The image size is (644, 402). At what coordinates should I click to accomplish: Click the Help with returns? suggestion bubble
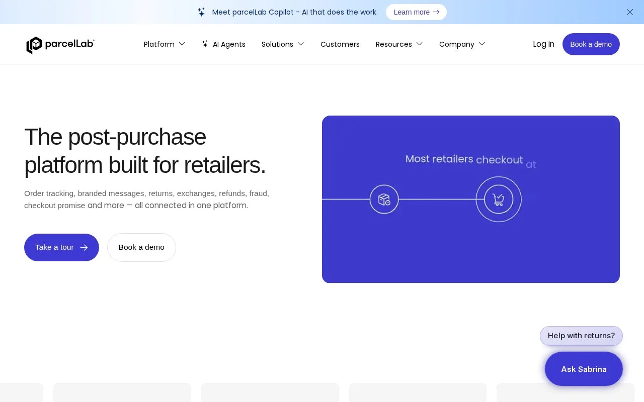coord(581,336)
